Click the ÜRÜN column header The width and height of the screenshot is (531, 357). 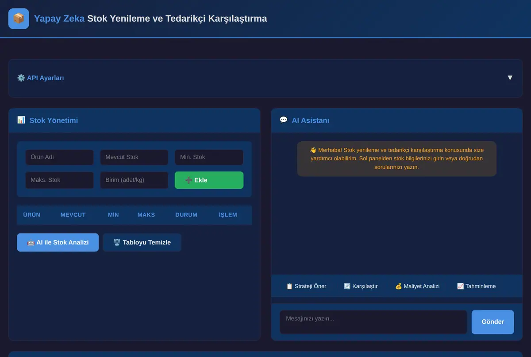point(32,215)
